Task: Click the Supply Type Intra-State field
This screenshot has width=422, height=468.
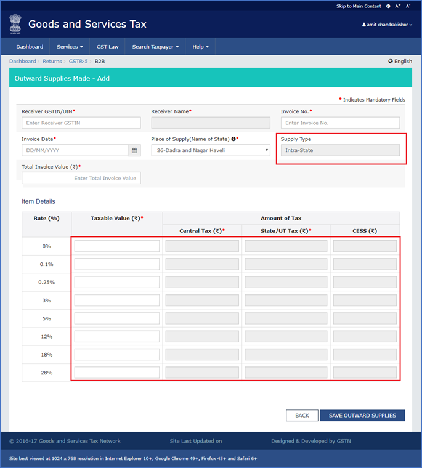Action: point(340,150)
